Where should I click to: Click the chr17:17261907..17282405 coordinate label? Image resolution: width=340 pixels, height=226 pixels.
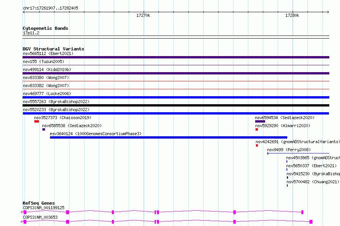(x=50, y=8)
